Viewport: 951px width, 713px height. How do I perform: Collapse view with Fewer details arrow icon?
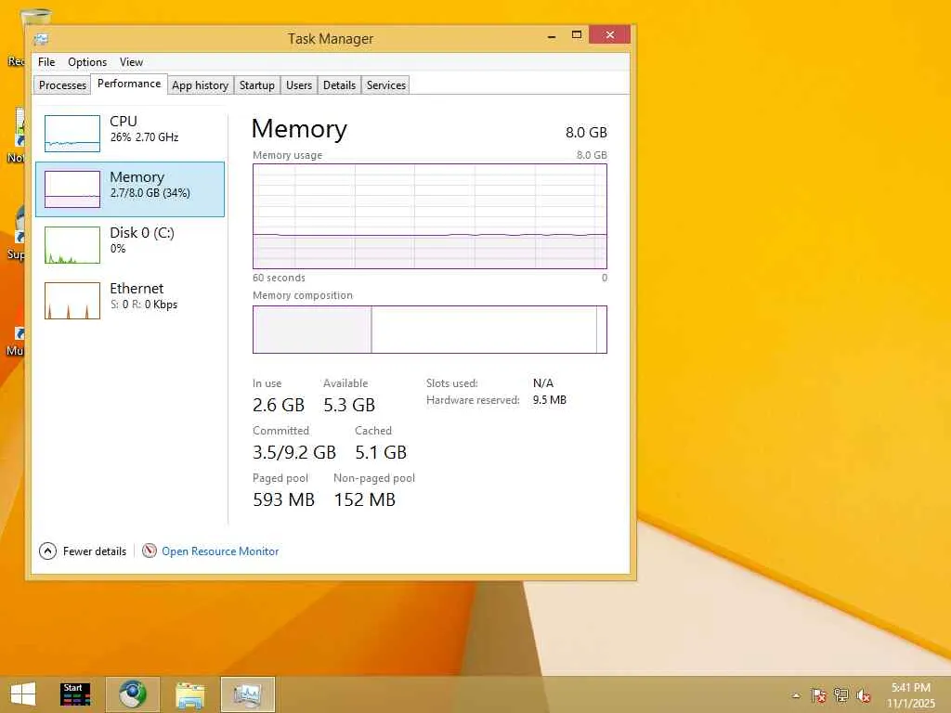click(47, 551)
